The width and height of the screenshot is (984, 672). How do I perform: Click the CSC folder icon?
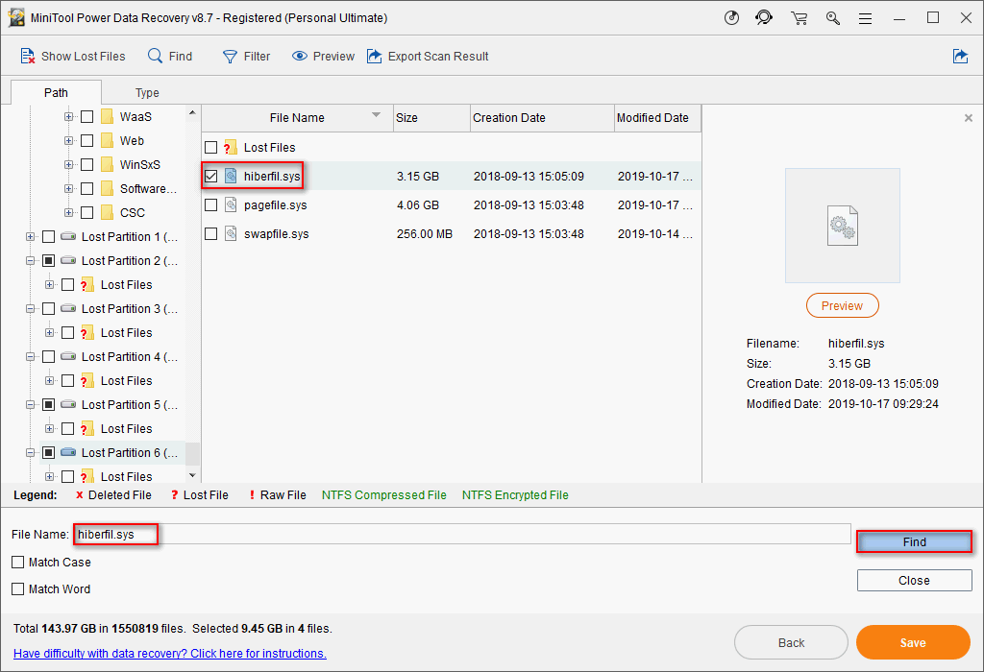click(x=108, y=212)
